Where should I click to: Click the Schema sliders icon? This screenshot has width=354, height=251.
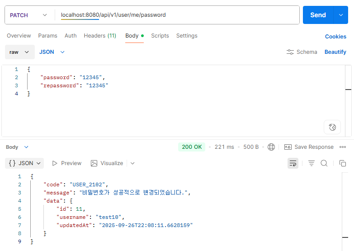pos(290,52)
